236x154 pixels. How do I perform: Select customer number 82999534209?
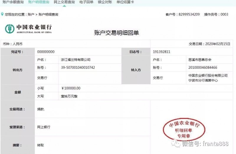(189, 14)
